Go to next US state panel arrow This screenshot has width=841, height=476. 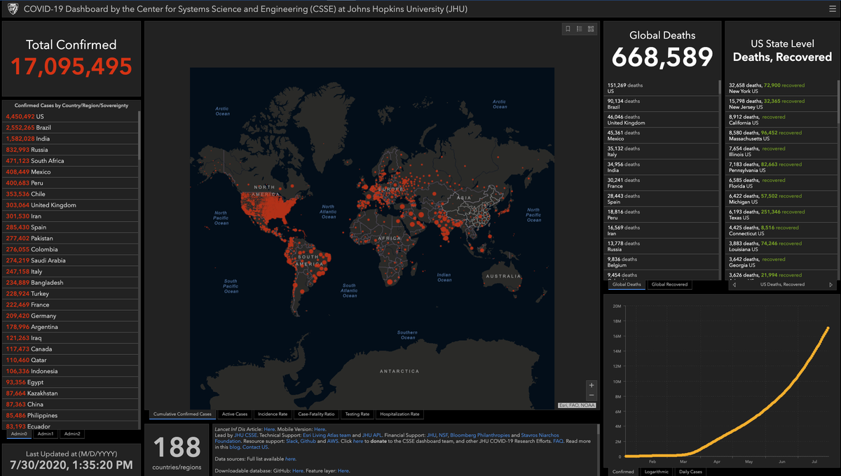831,285
